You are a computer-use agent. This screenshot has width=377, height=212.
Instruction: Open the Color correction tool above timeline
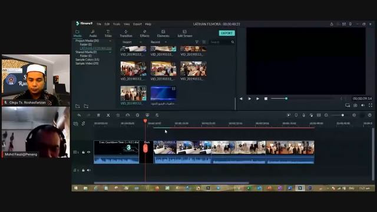(137, 115)
